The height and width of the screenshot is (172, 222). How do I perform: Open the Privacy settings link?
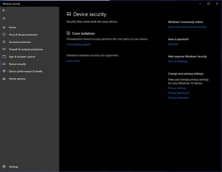177,88
